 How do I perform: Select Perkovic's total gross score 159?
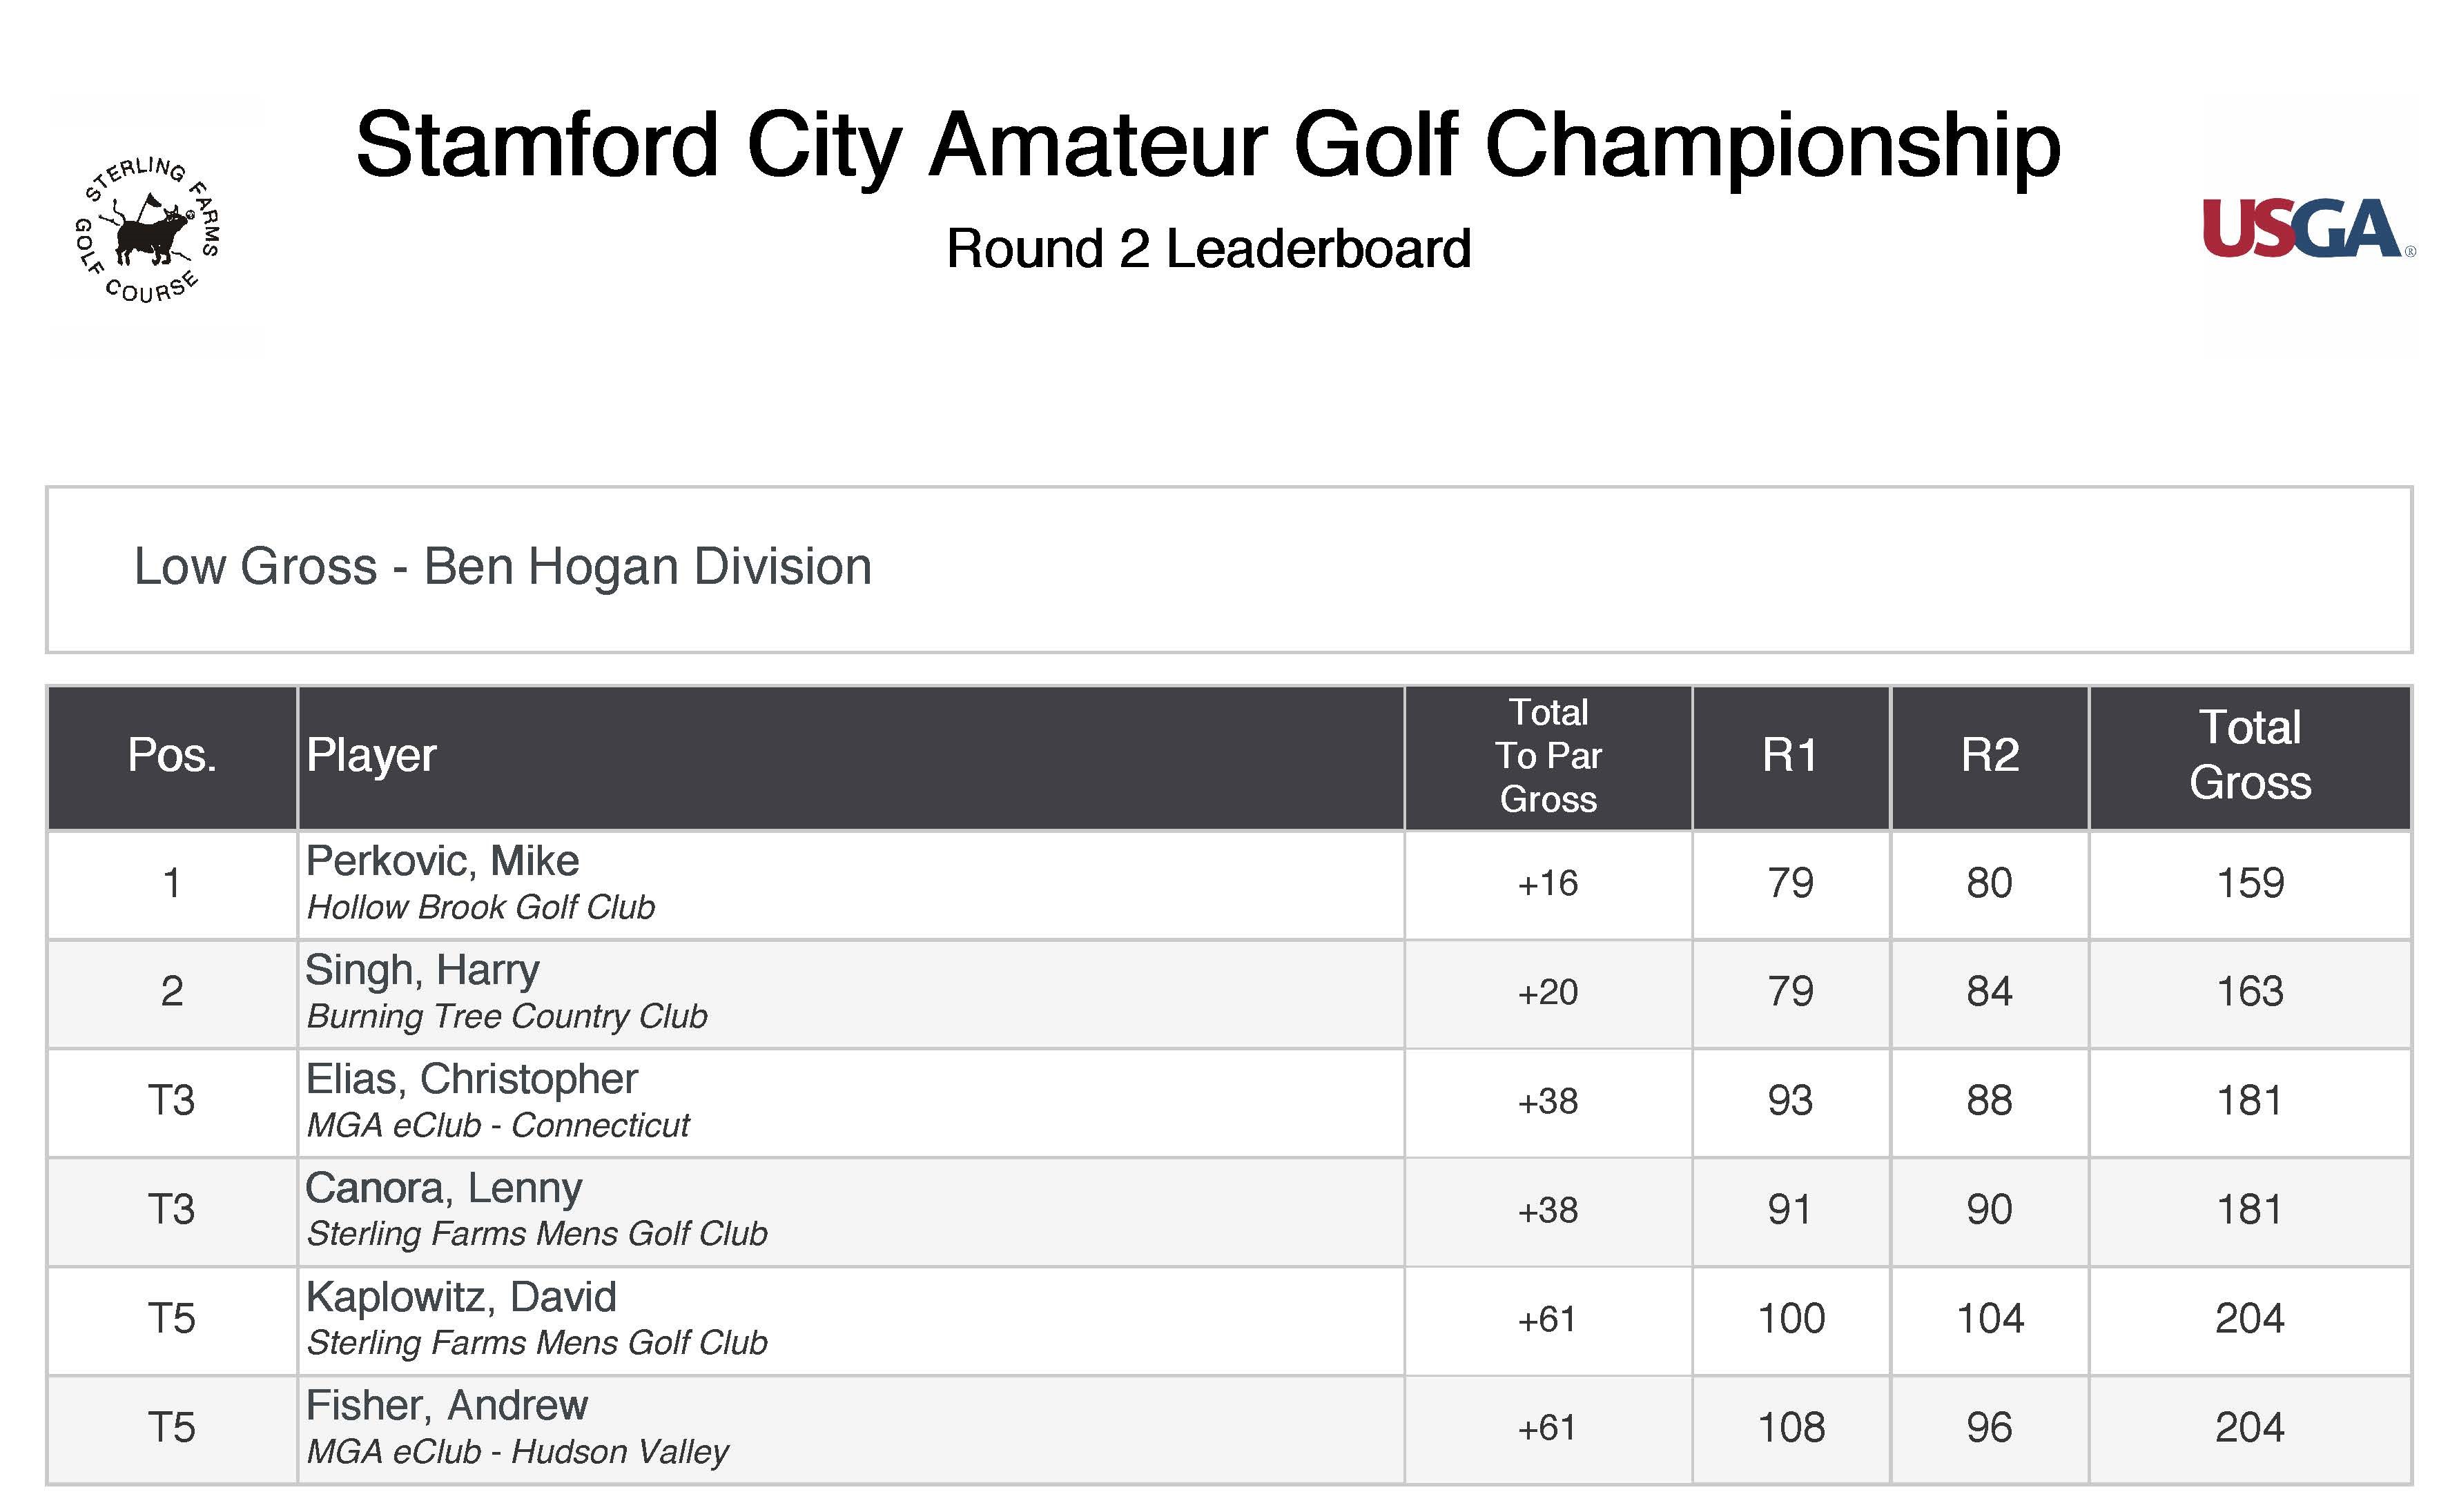pos(2250,884)
